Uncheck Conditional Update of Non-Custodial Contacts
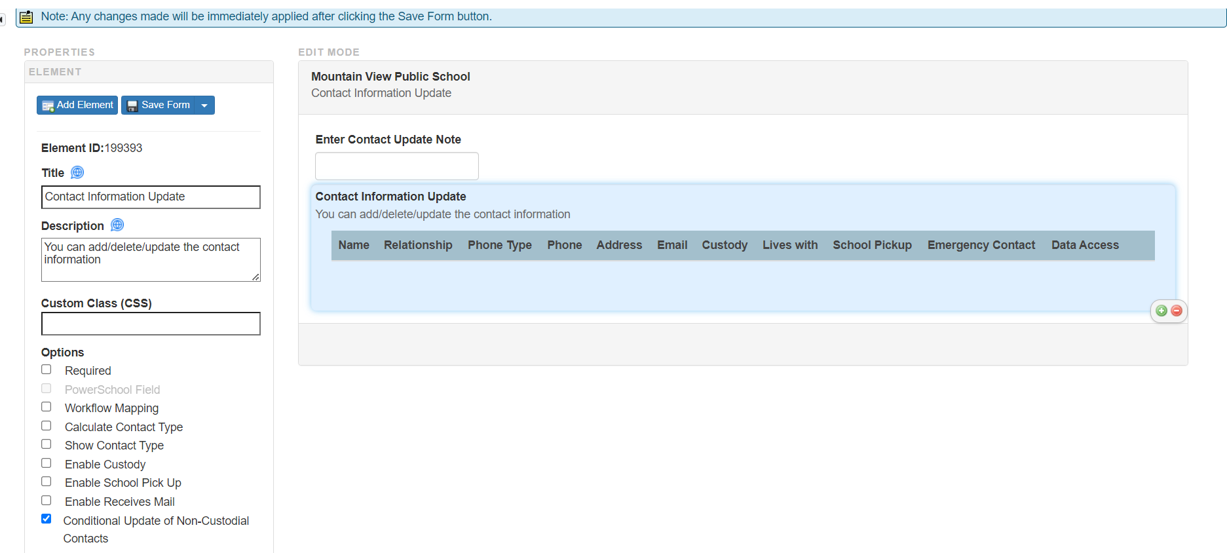This screenshot has width=1227, height=553. pyautogui.click(x=47, y=519)
